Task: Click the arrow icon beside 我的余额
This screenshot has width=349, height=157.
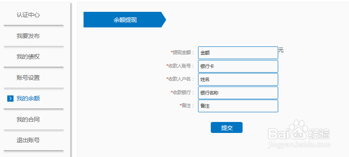Action: 11,98
